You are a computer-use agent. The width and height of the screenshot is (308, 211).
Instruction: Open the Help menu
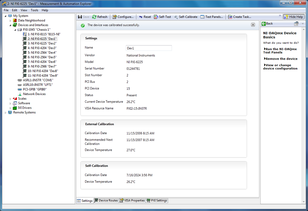[45, 10]
